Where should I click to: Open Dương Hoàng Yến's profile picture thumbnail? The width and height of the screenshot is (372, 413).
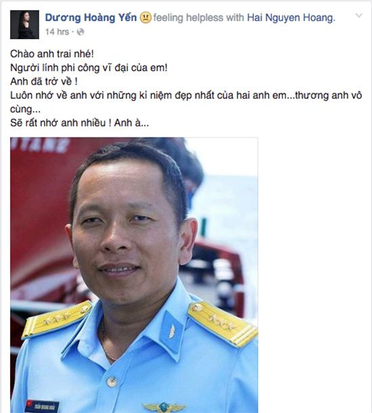25,25
